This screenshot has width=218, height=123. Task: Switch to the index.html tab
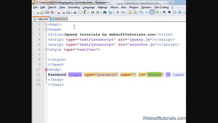(x=41, y=19)
